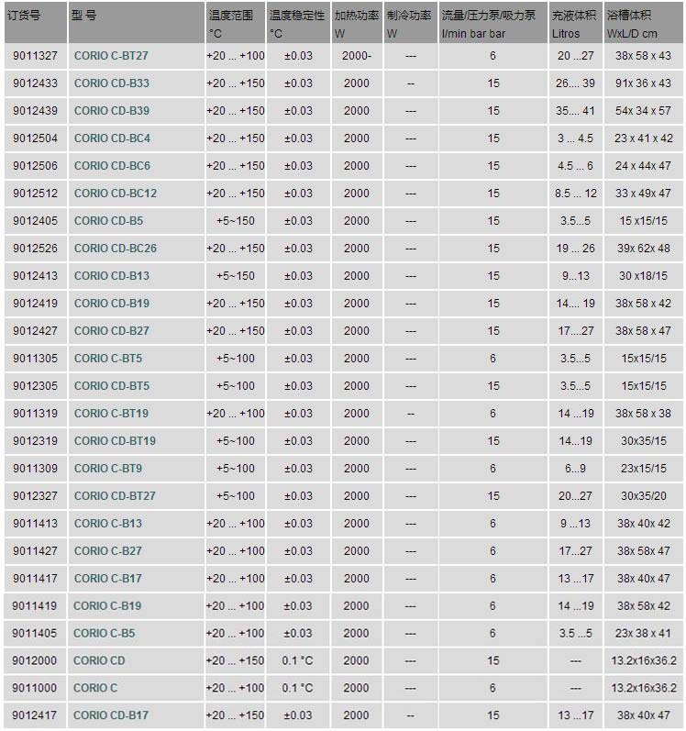Open the CORIO CD-B17 link
Image resolution: width=686 pixels, height=731 pixels.
pyautogui.click(x=111, y=715)
